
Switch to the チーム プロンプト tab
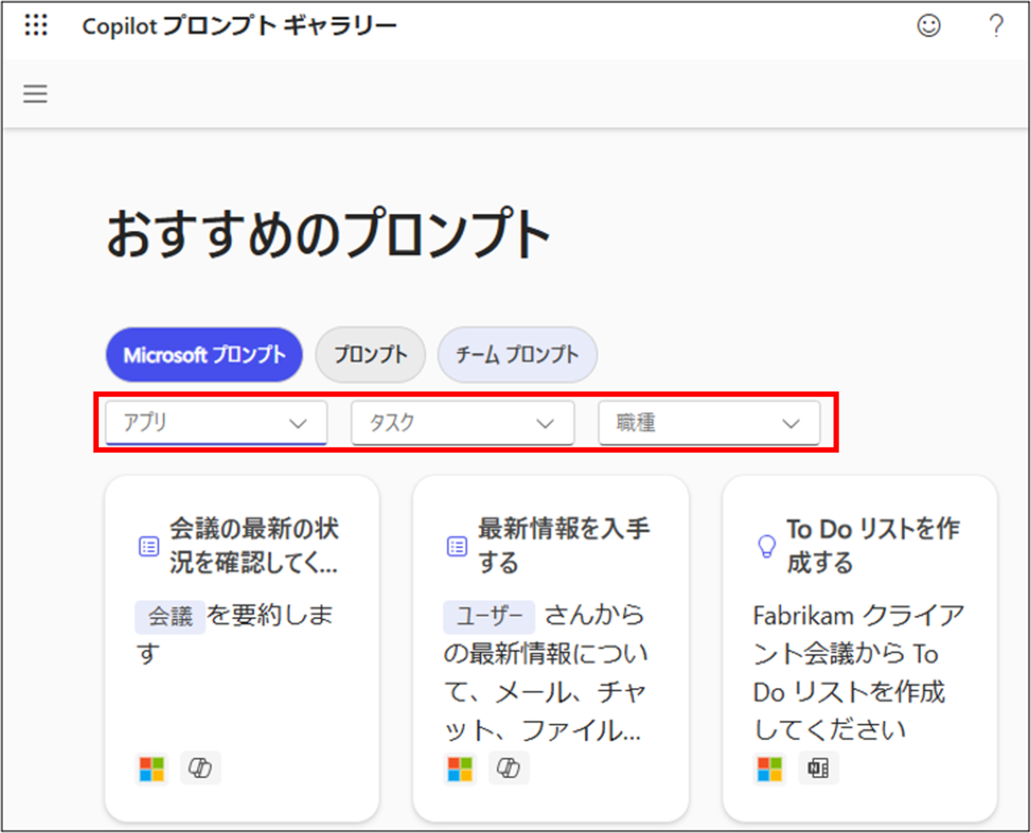click(x=517, y=355)
